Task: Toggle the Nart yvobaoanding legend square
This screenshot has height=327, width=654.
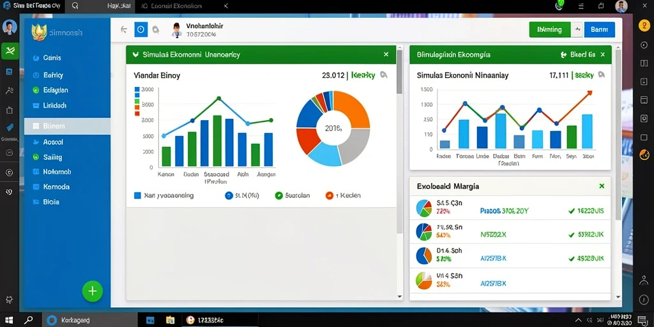Action: point(138,195)
